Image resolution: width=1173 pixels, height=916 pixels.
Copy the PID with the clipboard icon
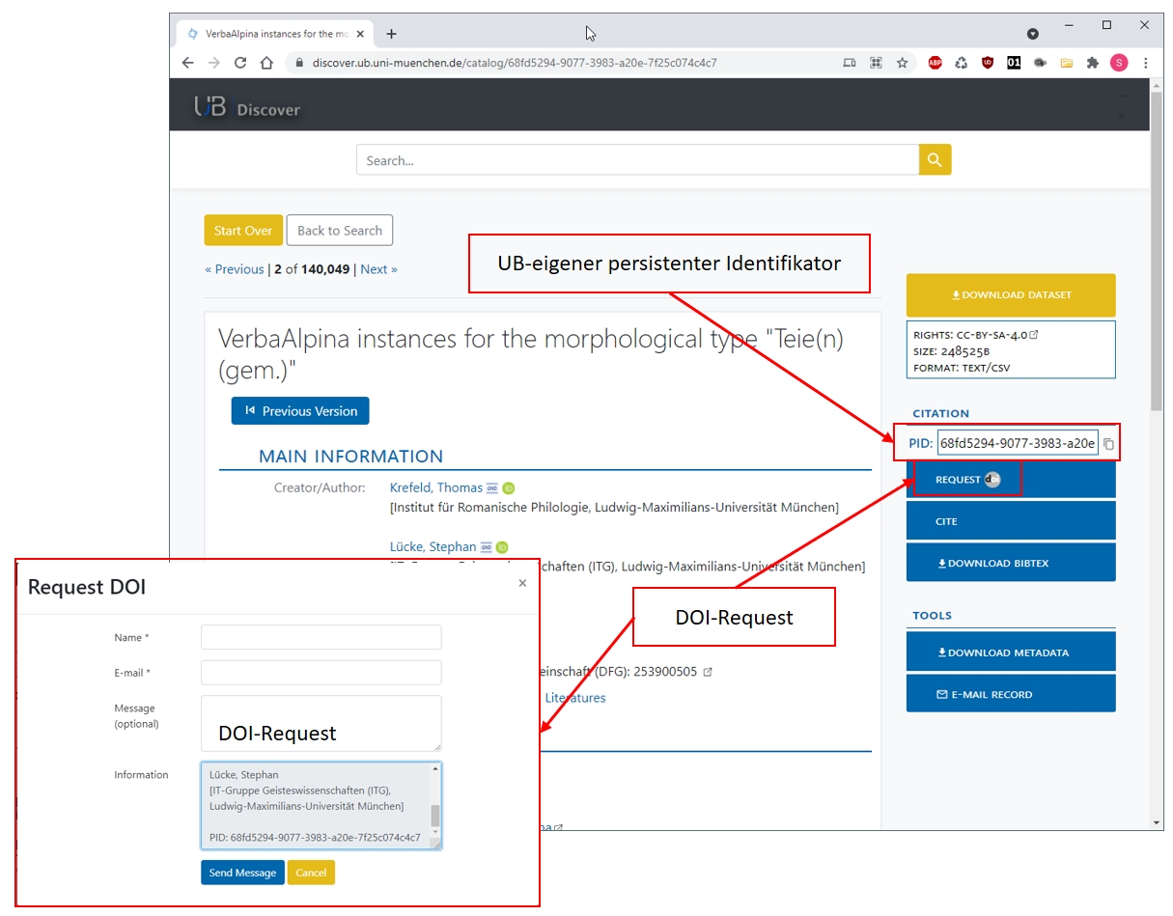(x=1109, y=444)
